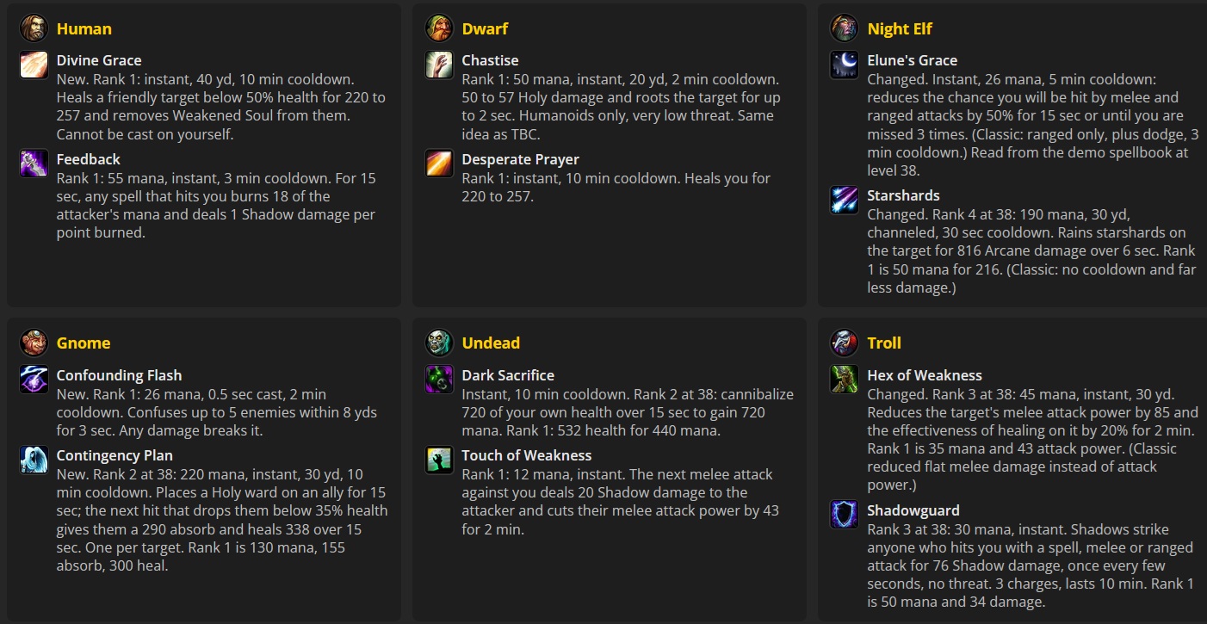Click the Divine Grace spell name
The image size is (1207, 624).
click(99, 60)
